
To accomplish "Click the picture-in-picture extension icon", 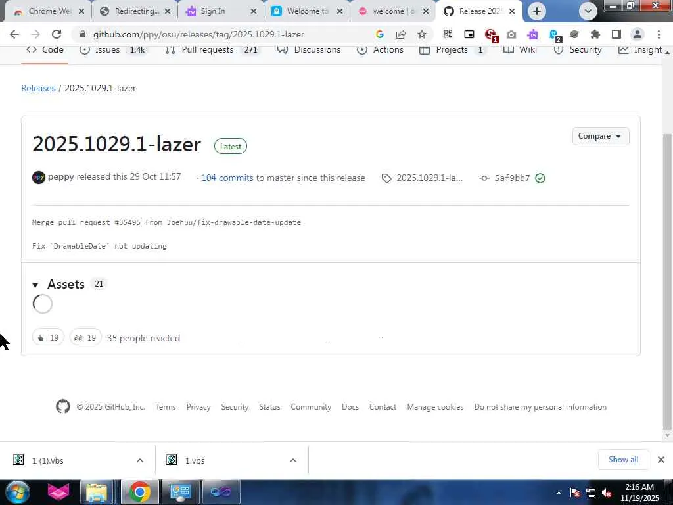I will coord(469,34).
